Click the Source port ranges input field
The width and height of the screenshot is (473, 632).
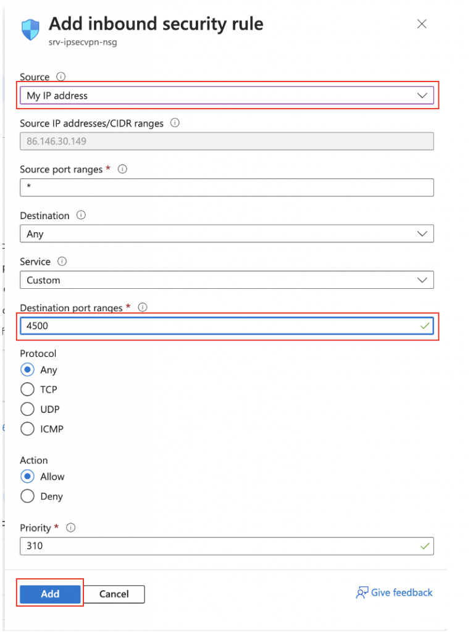pos(227,188)
